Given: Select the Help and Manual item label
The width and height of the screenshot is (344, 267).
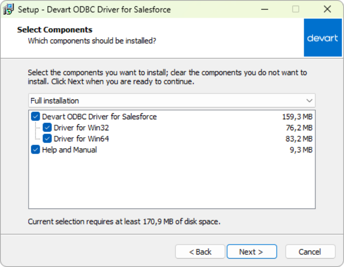Looking at the screenshot, I should 69,150.
